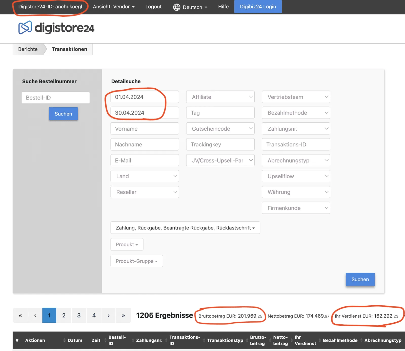405x351 pixels.
Task: Sort table by Bezahlmethode column
Action: (x=340, y=340)
